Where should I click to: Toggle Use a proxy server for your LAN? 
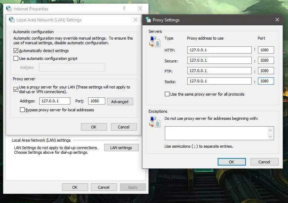pos(16,90)
